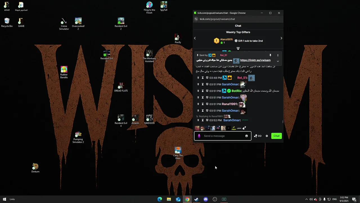Image resolution: width=360 pixels, height=203 pixels.
Task: Select the Resident Evil 4 desktop shortcut
Action: click(x=121, y=121)
